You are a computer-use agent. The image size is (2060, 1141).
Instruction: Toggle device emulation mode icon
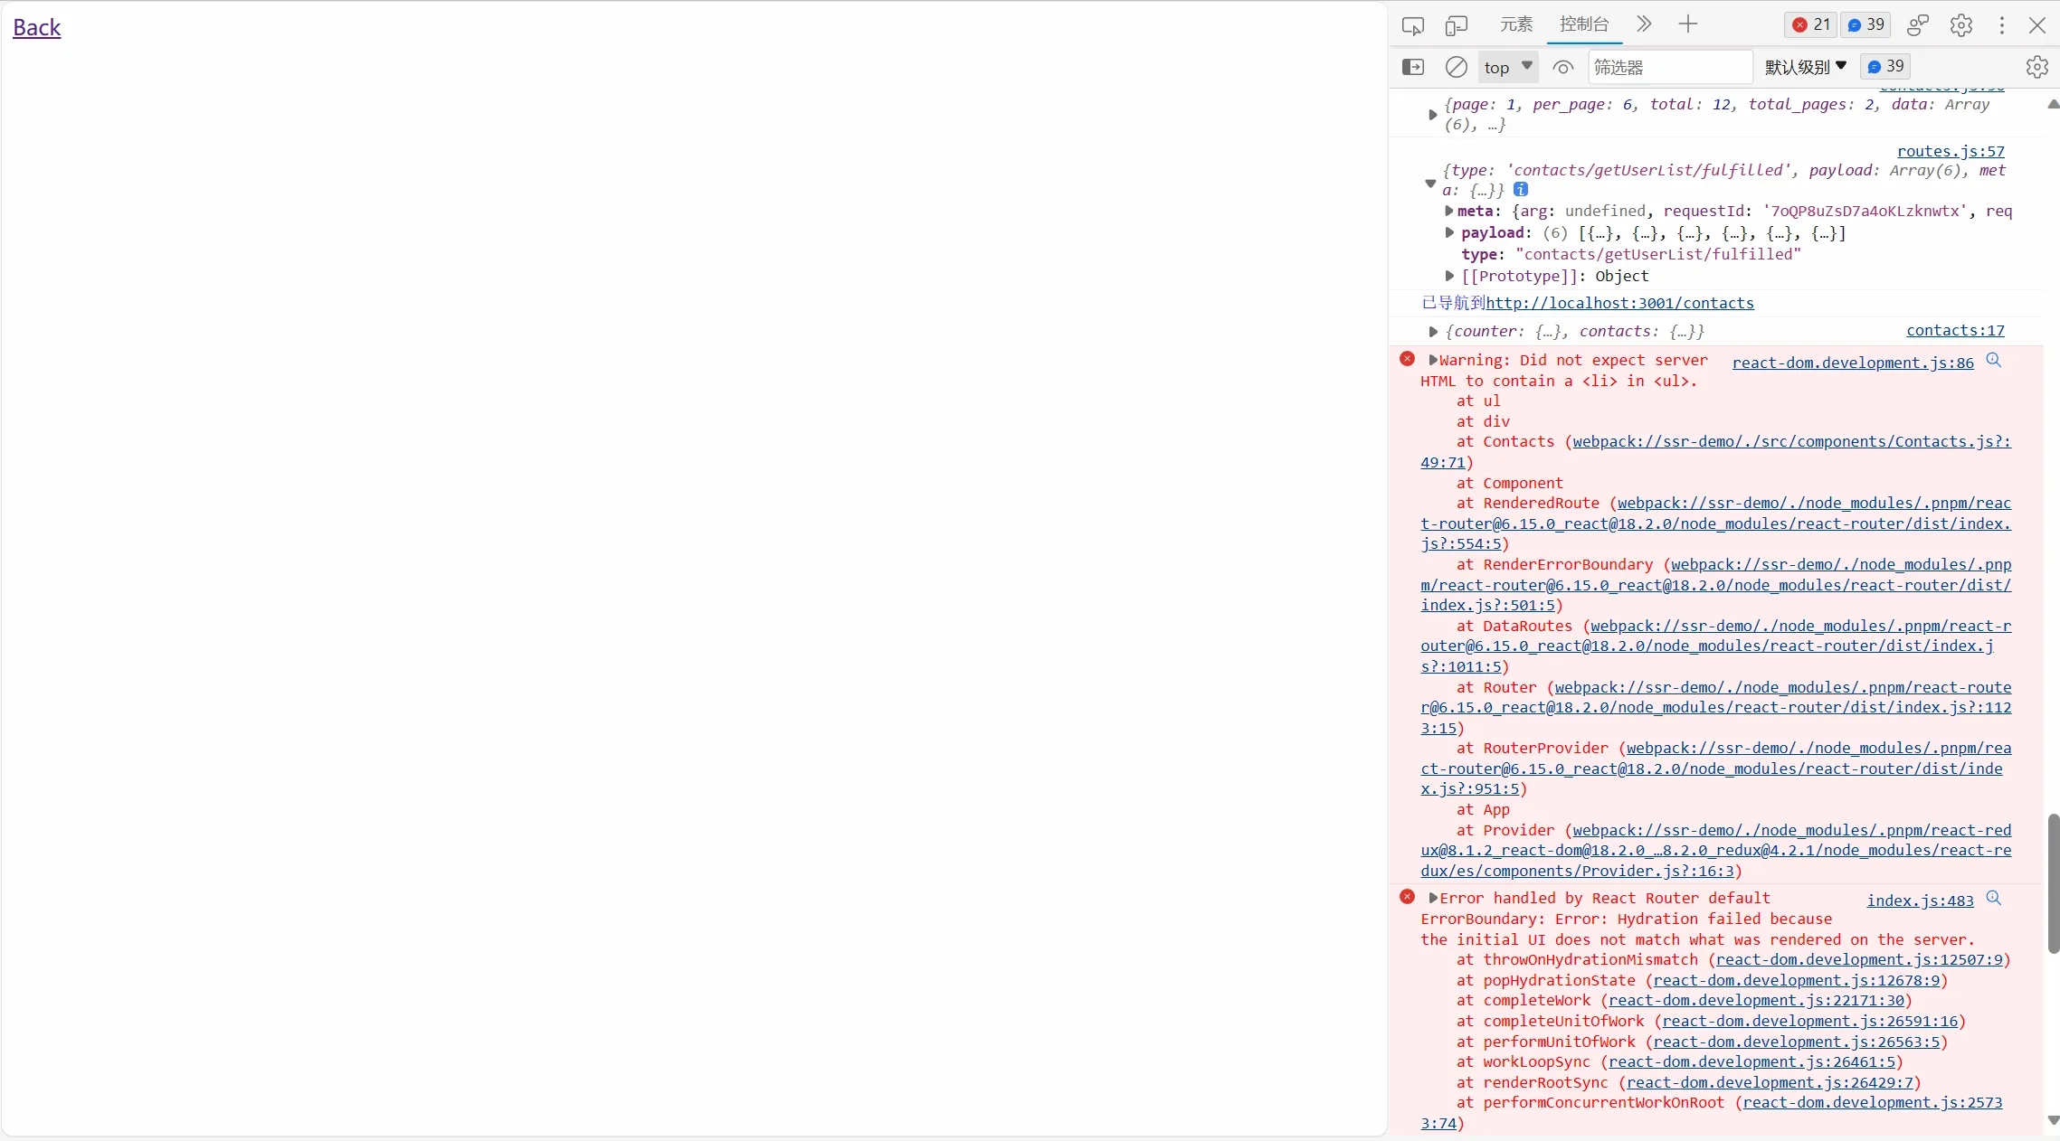1456,25
